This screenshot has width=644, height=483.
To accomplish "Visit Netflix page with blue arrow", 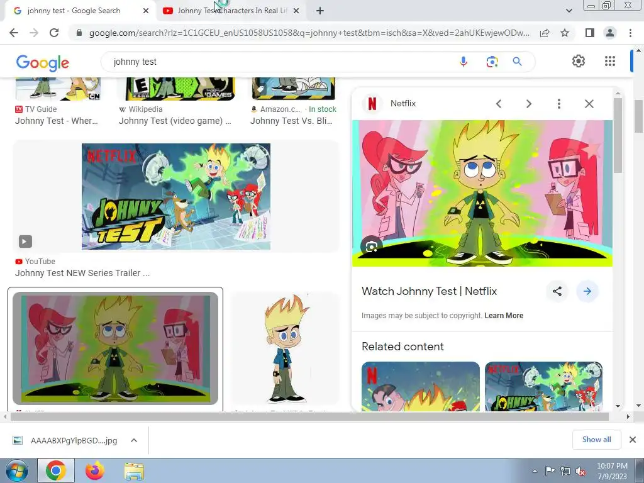I will [x=587, y=291].
